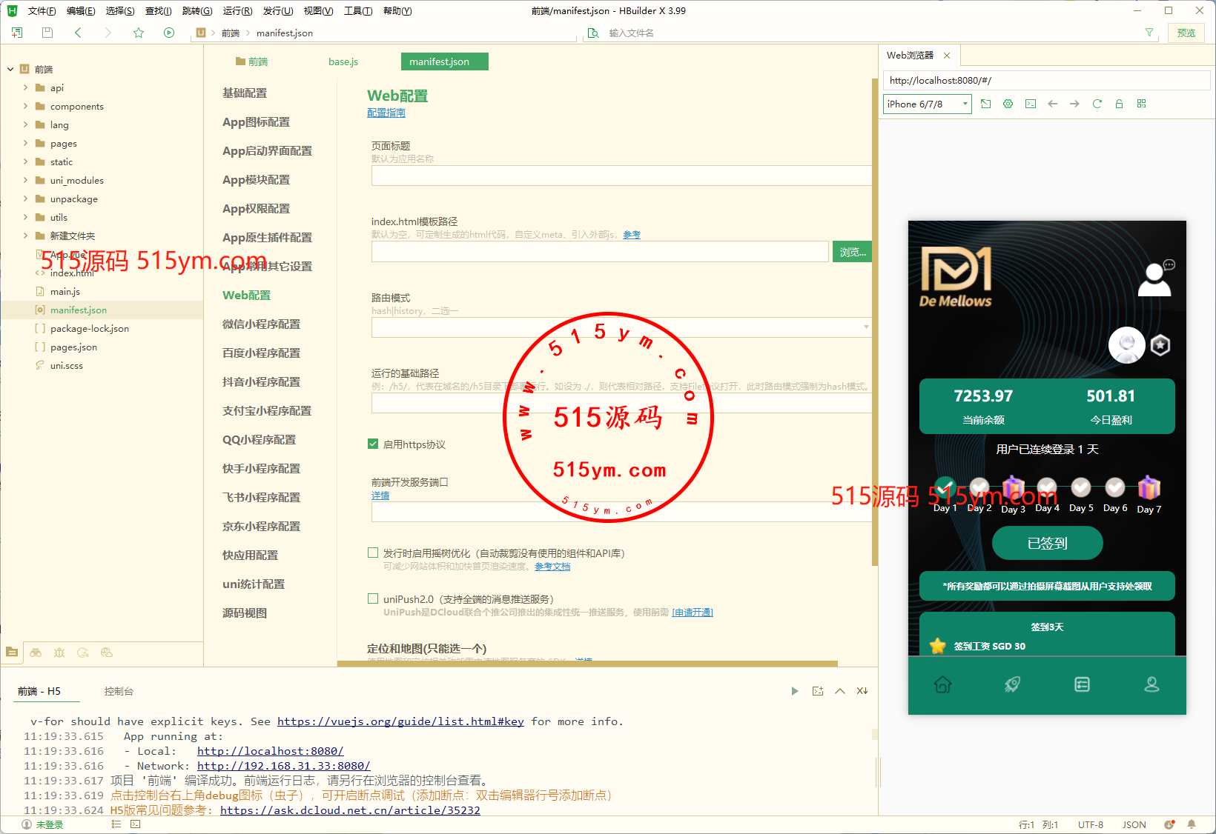Open browser settings gear icon
The width and height of the screenshot is (1216, 834).
pos(1008,104)
